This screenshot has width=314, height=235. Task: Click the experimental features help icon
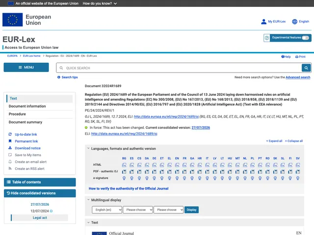[267, 38]
